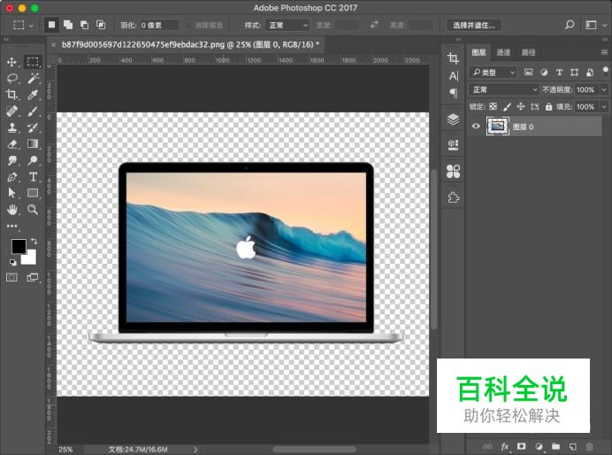612x455 pixels.
Task: Open the 样式 style dropdown in options bar
Action: pos(288,26)
